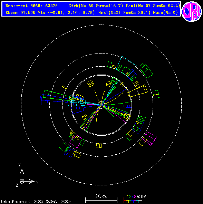The image size is (203, 204).
Task: Click the Y axis arrow of the orientation indicator
Action: [22, 172]
